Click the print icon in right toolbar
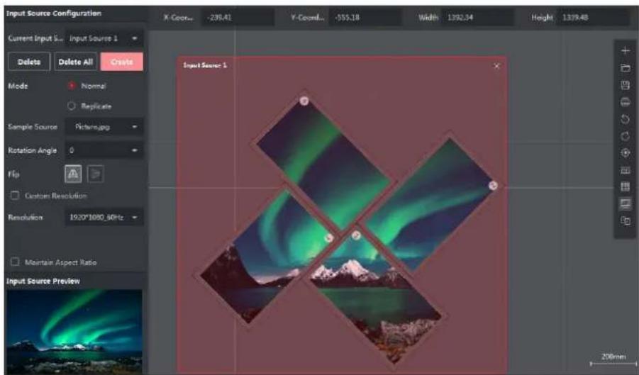Image resolution: width=639 pixels, height=375 pixels. [x=625, y=102]
